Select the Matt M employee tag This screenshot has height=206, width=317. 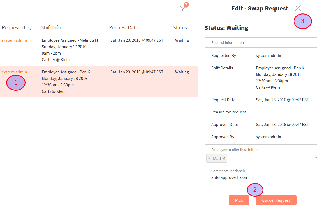coord(219,158)
